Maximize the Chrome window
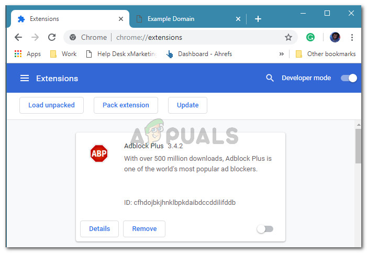367x253 pixels. click(x=327, y=13)
